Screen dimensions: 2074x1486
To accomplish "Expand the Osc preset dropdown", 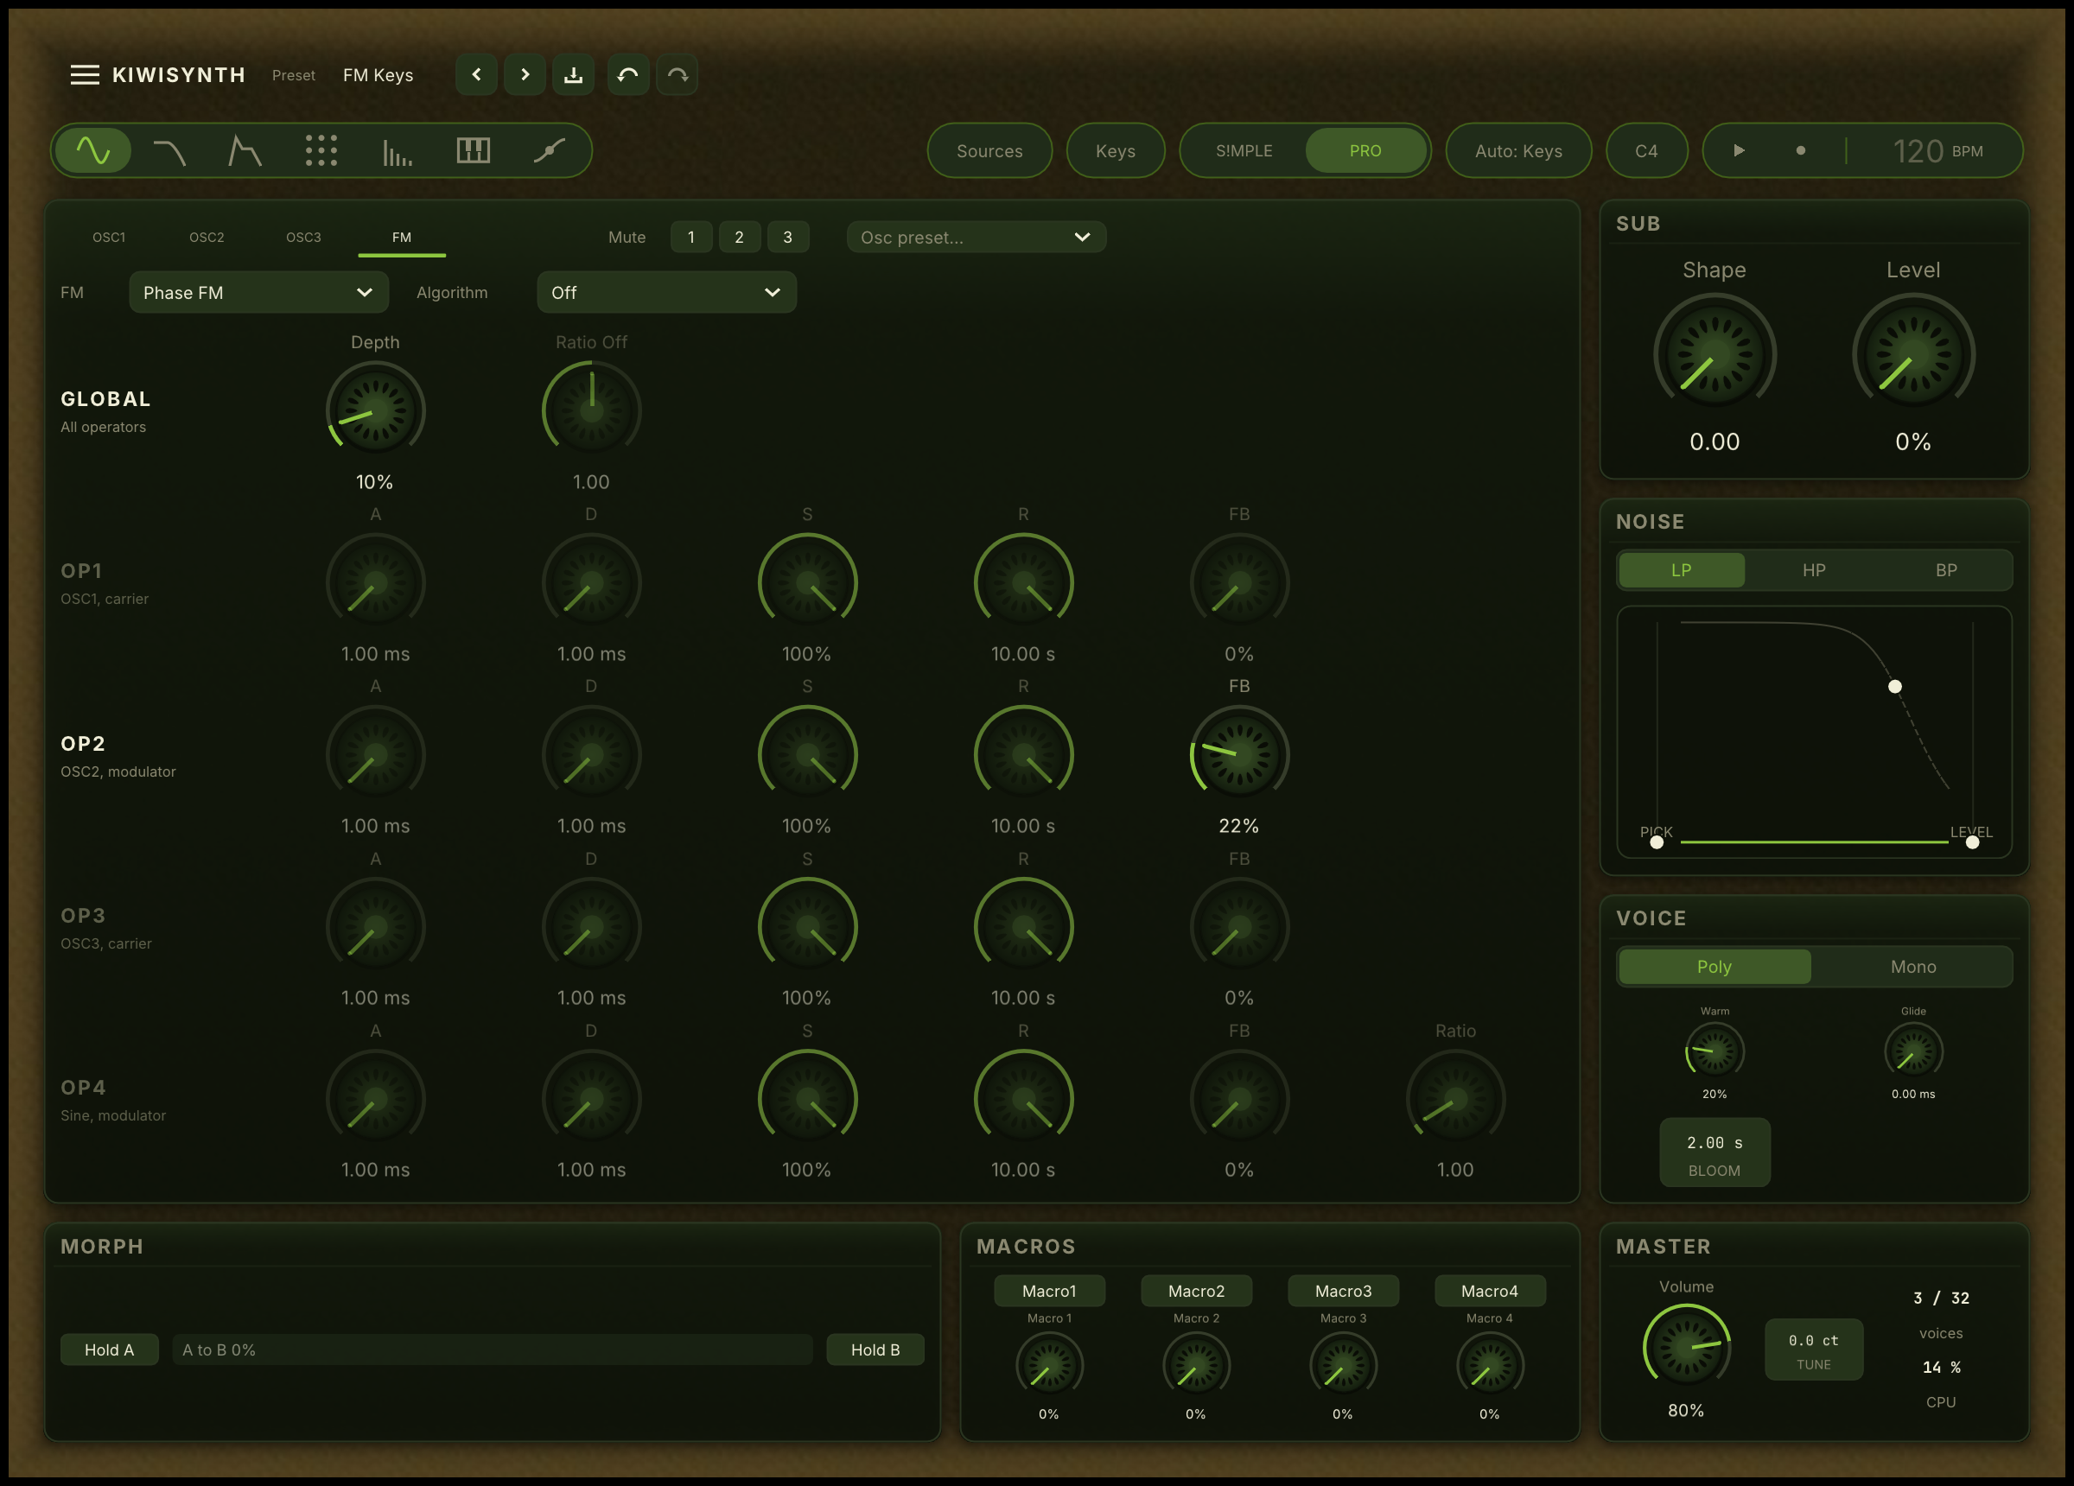I will (977, 237).
